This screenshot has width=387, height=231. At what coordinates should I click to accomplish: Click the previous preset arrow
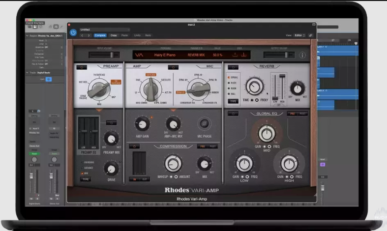coord(83,35)
